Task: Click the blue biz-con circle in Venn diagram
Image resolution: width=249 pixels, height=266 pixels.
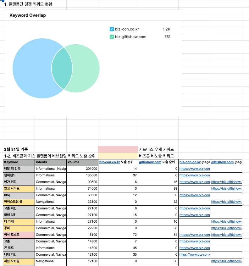Action: click(32, 68)
